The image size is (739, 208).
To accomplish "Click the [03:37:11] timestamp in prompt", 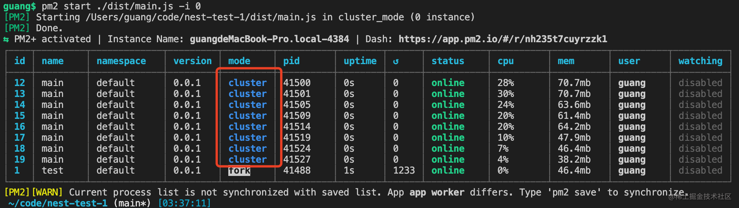I will point(184,203).
